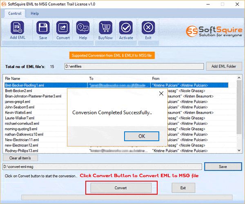Select Laurie-Walker7.eml file
The width and height of the screenshot is (245, 204).
pyautogui.click(x=20, y=118)
